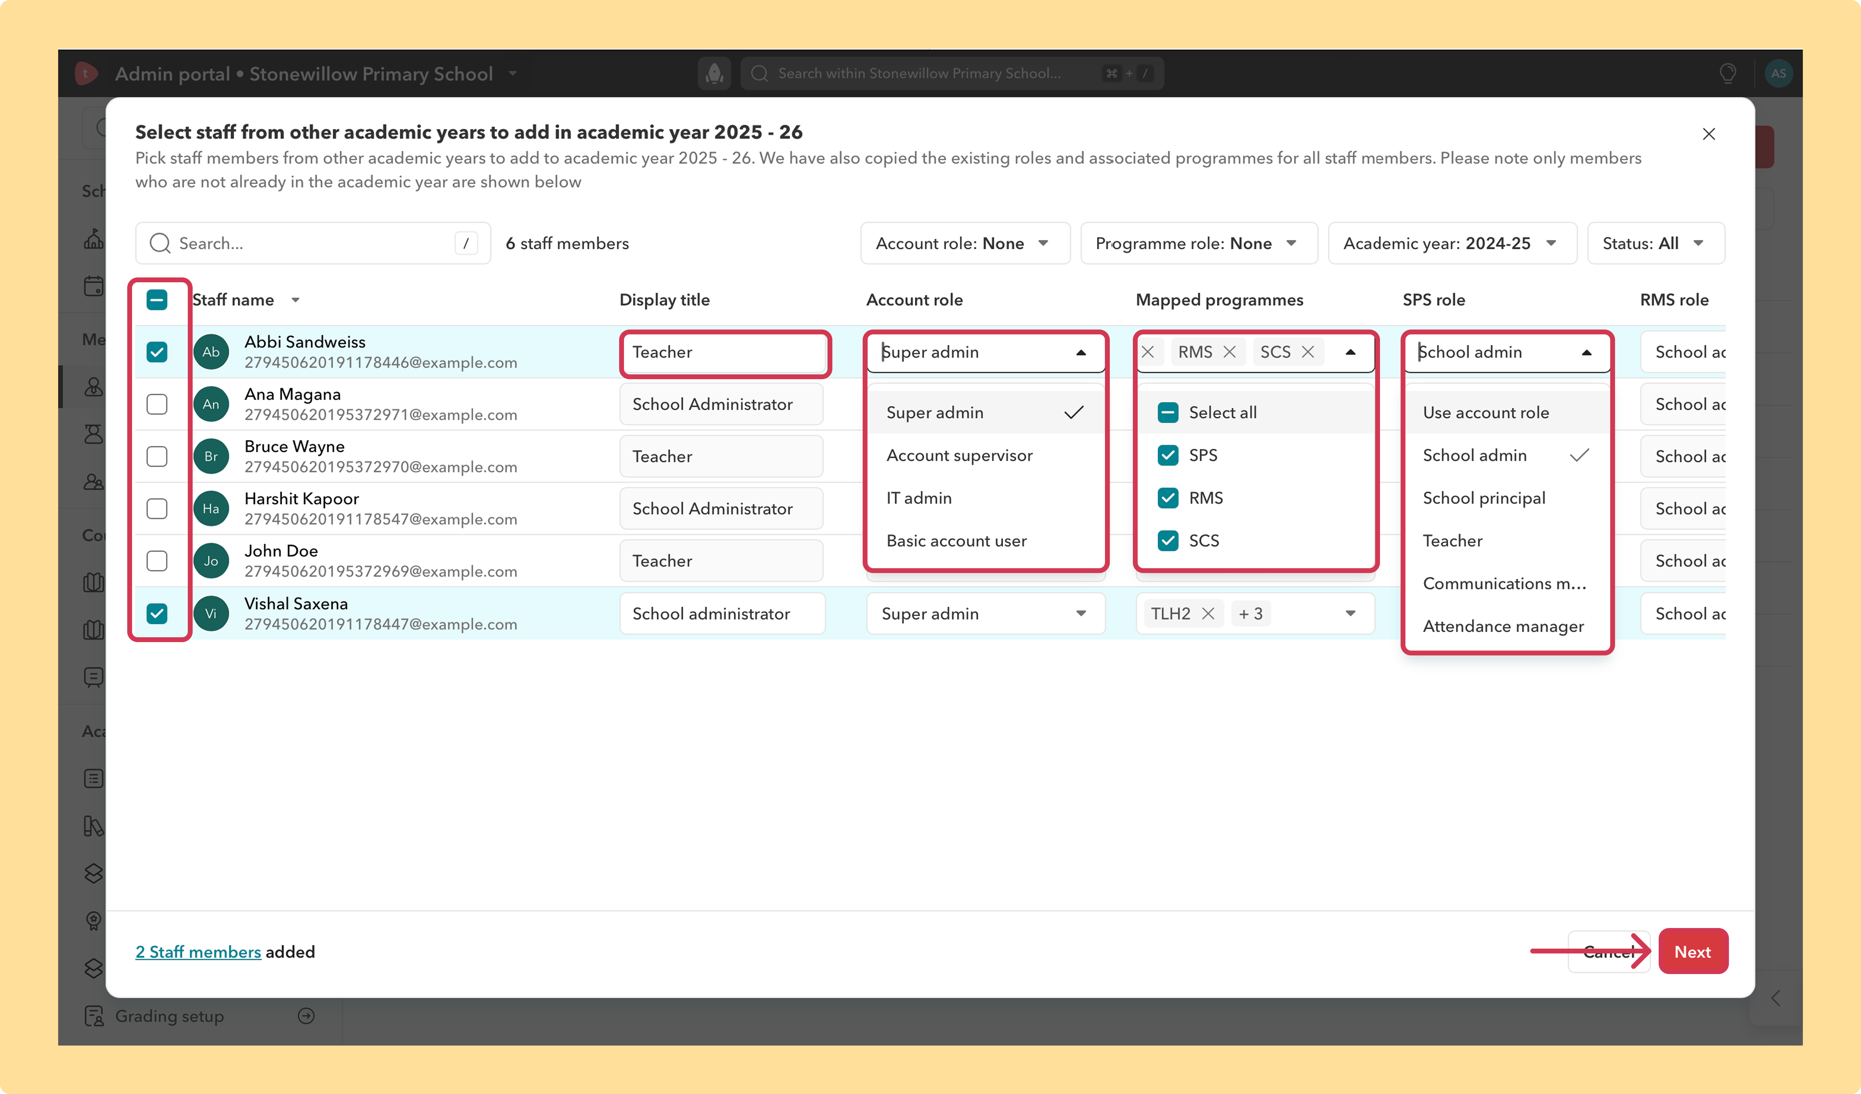Edit Ana Magana display title field
The width and height of the screenshot is (1861, 1094).
click(722, 404)
